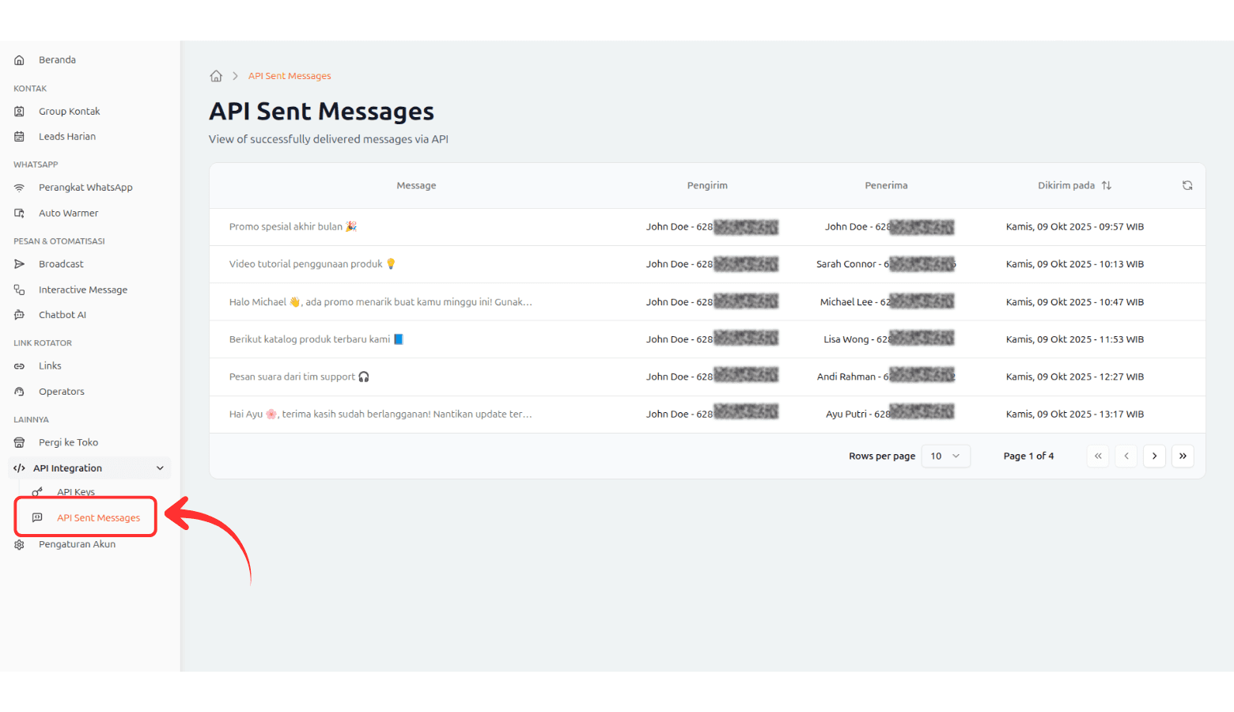Click the API Keys key icon

[37, 491]
